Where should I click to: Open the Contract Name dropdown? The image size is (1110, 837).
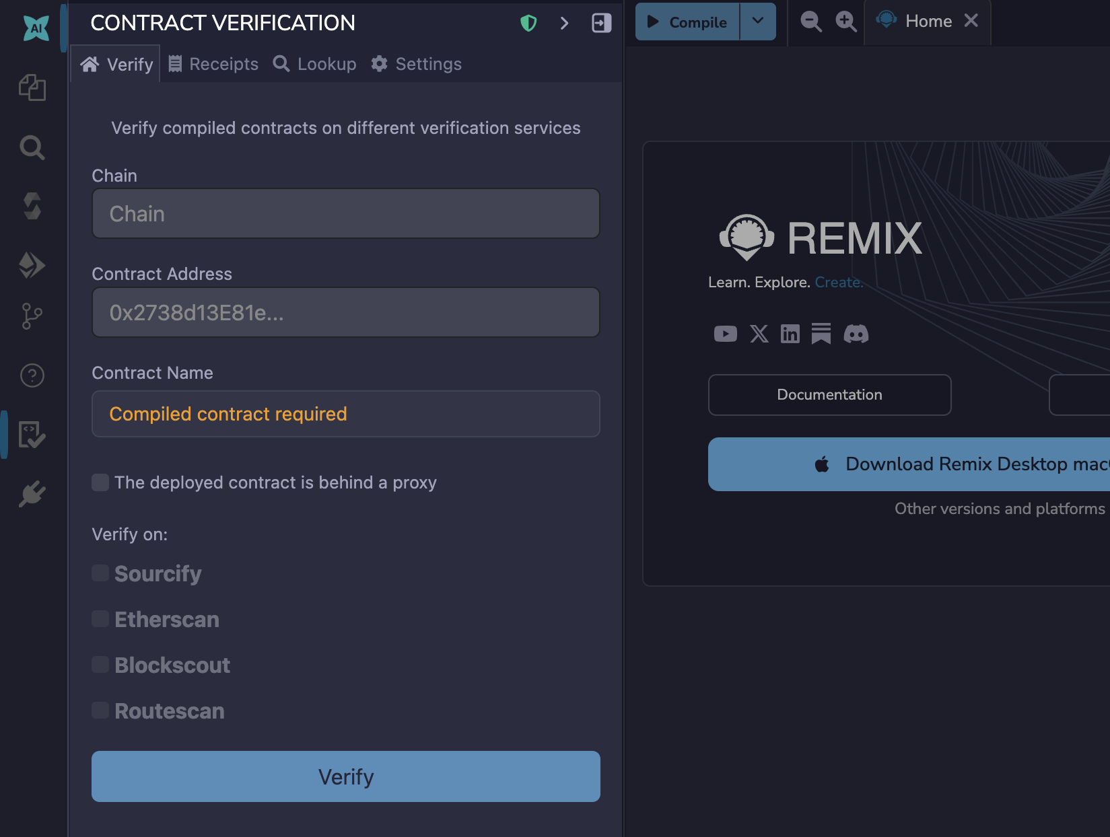tap(346, 414)
